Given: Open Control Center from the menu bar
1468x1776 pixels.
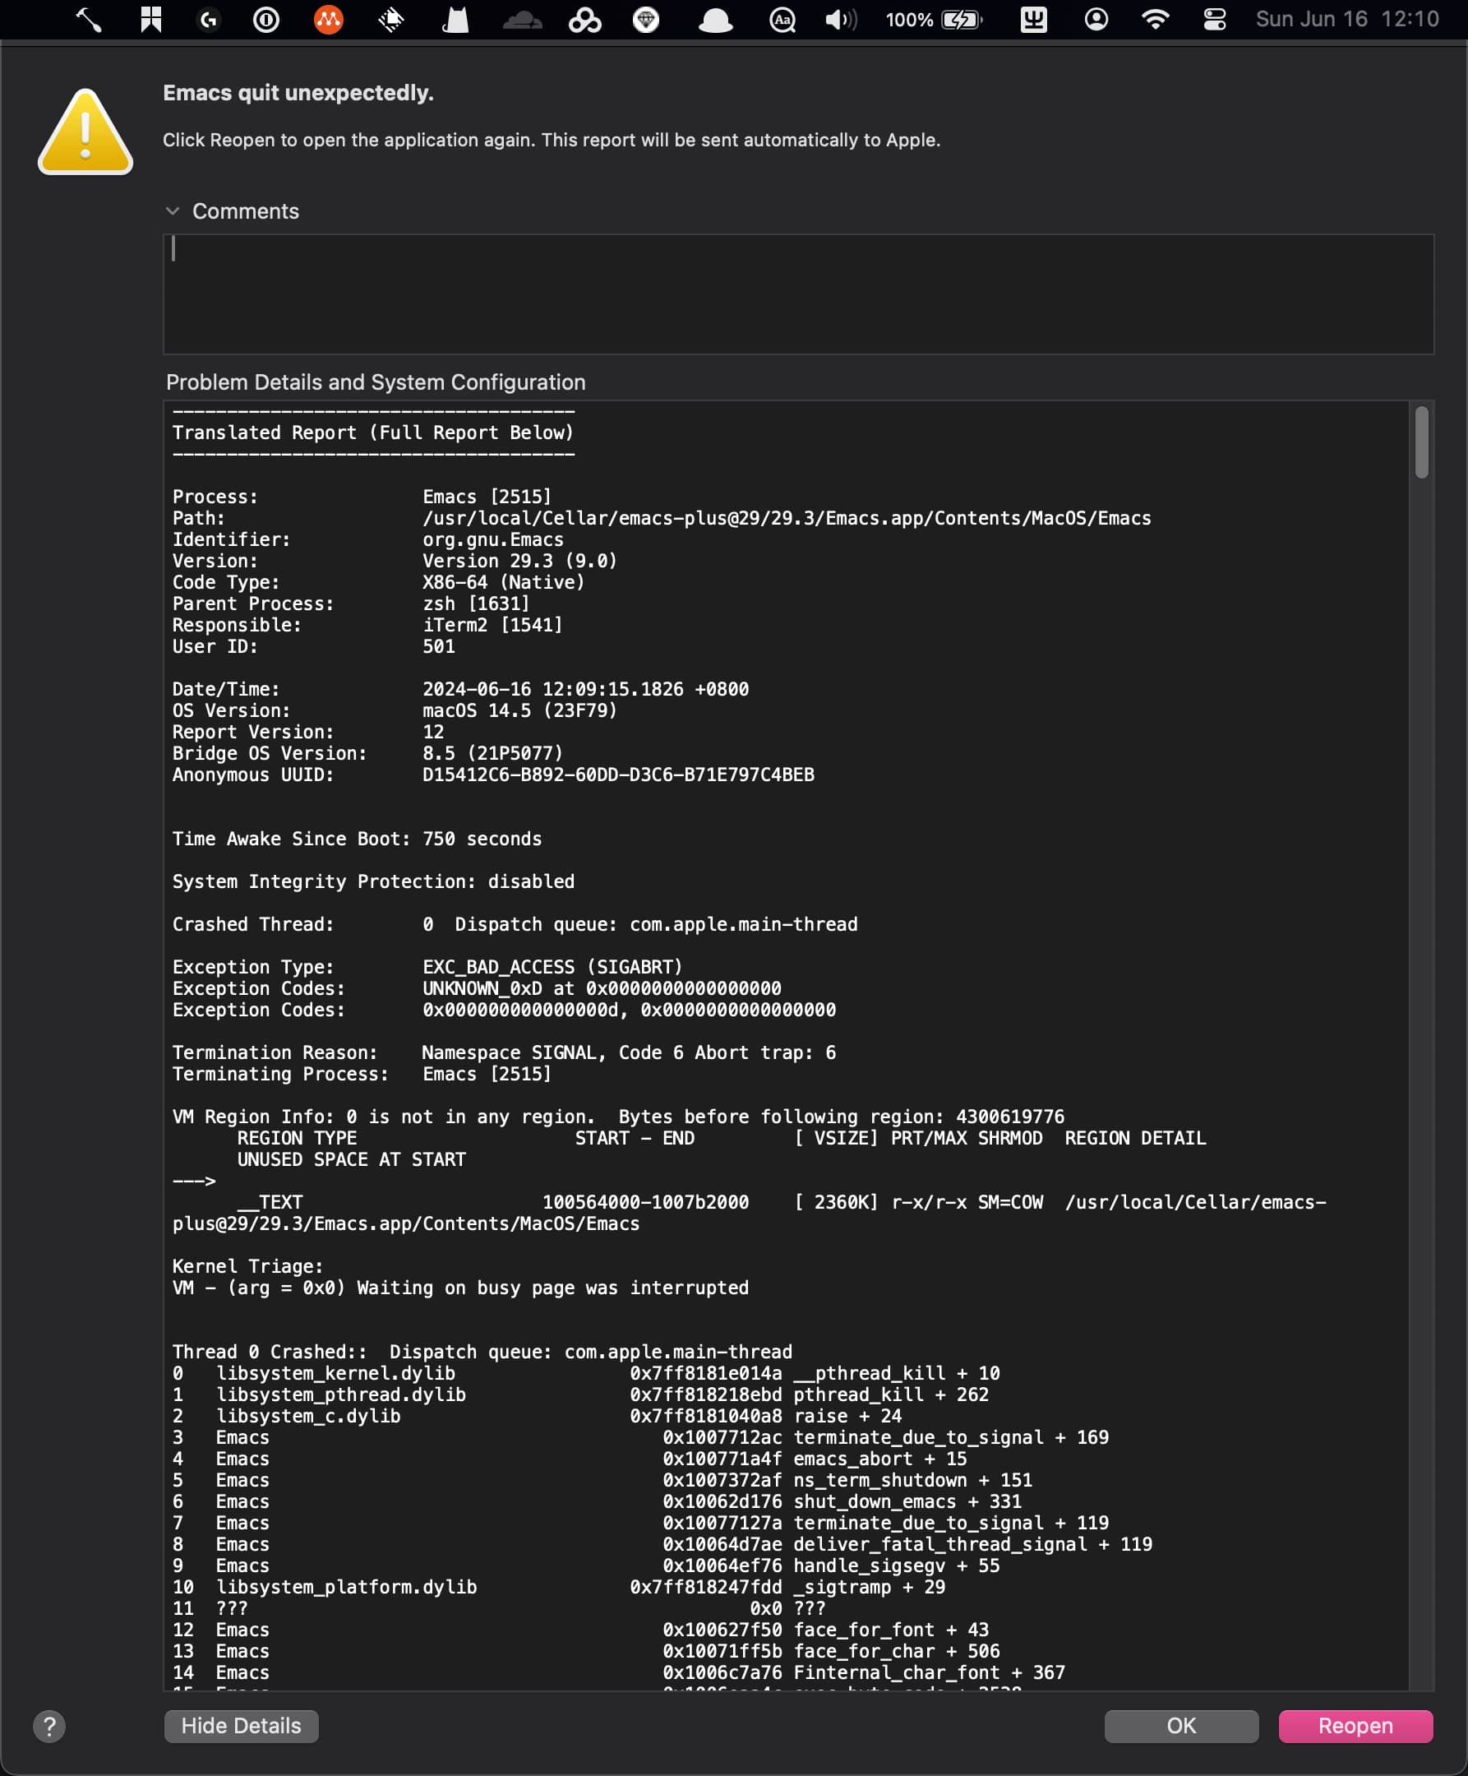Looking at the screenshot, I should pos(1214,20).
